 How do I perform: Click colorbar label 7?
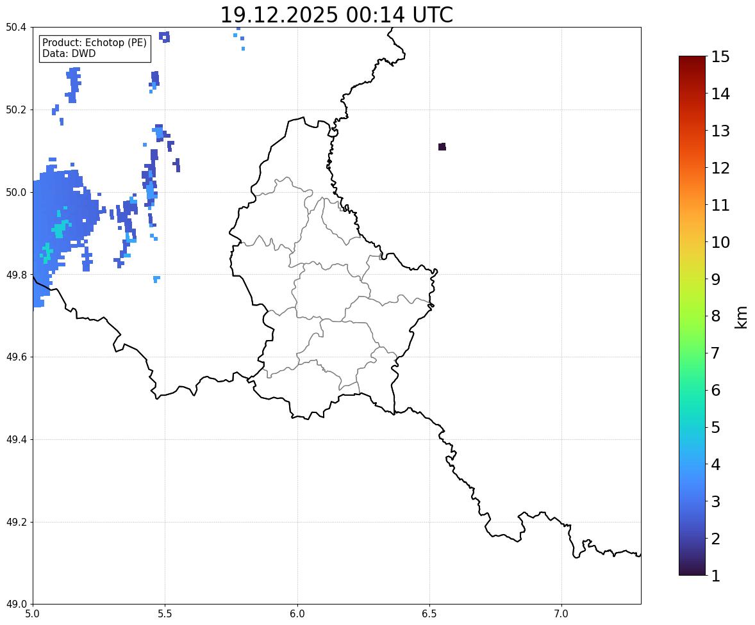click(716, 353)
